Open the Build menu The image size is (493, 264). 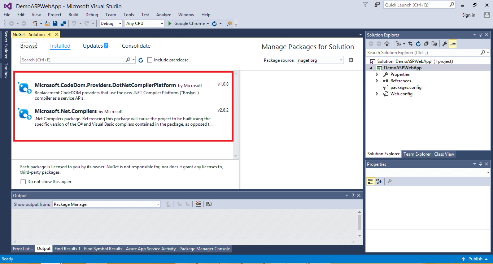(73, 15)
